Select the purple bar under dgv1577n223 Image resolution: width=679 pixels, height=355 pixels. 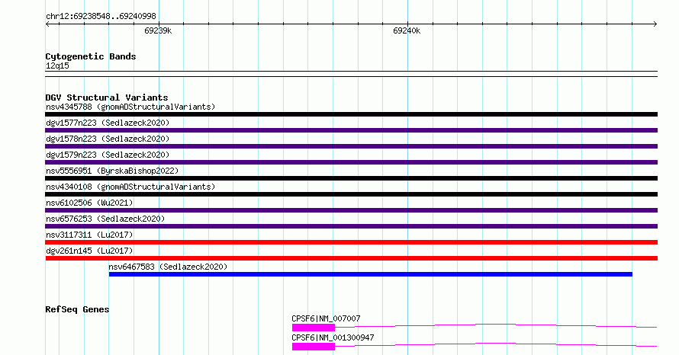(351, 130)
